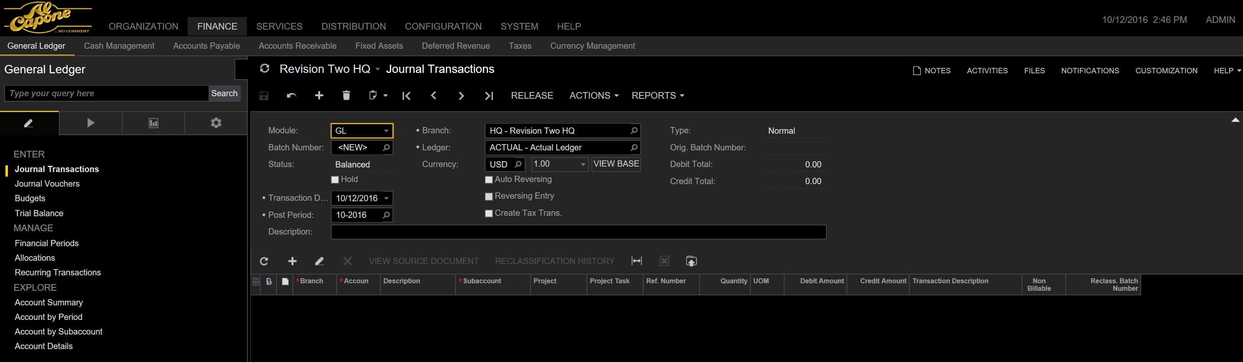
Task: Open the sidebar play processes tab
Action: point(91,123)
